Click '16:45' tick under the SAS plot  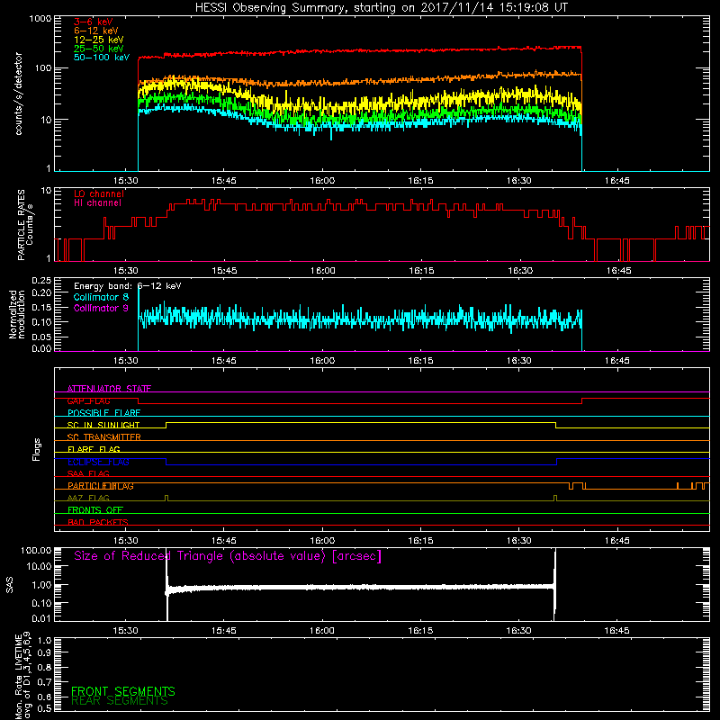point(616,631)
